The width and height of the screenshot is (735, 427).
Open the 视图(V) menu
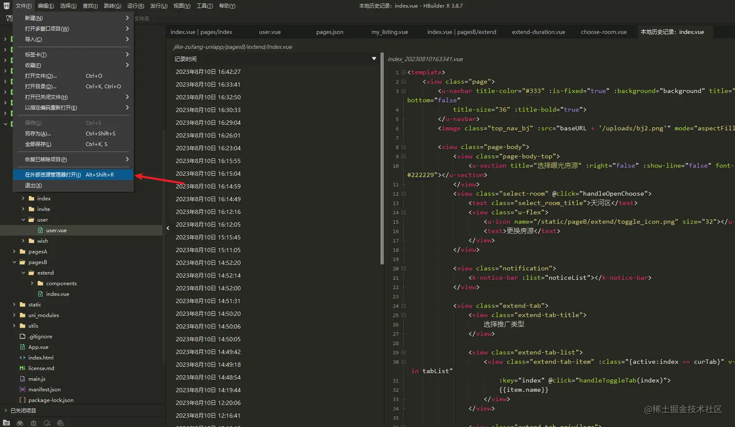coord(182,6)
